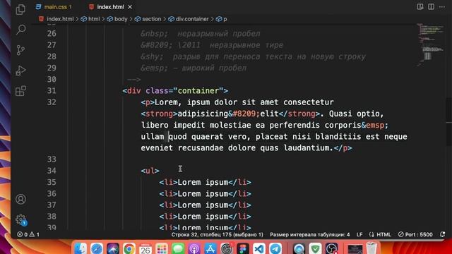Close the index.html tab

(x=130, y=7)
